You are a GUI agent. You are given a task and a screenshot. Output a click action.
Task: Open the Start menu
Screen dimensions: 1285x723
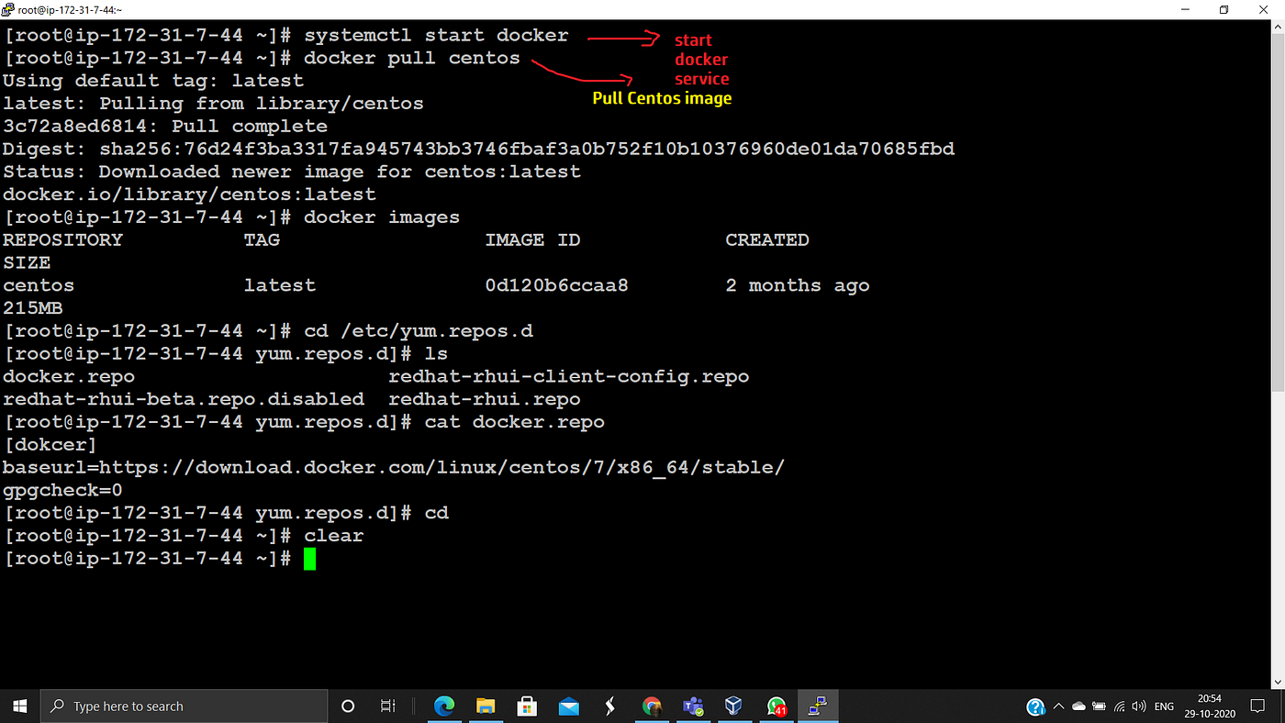(x=19, y=706)
